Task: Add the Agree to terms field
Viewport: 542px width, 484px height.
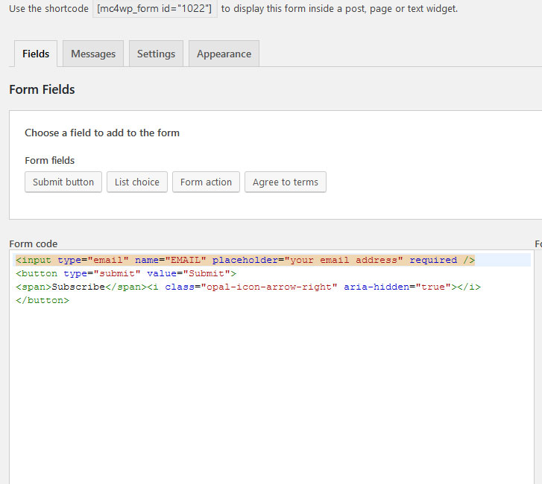Action: tap(285, 182)
